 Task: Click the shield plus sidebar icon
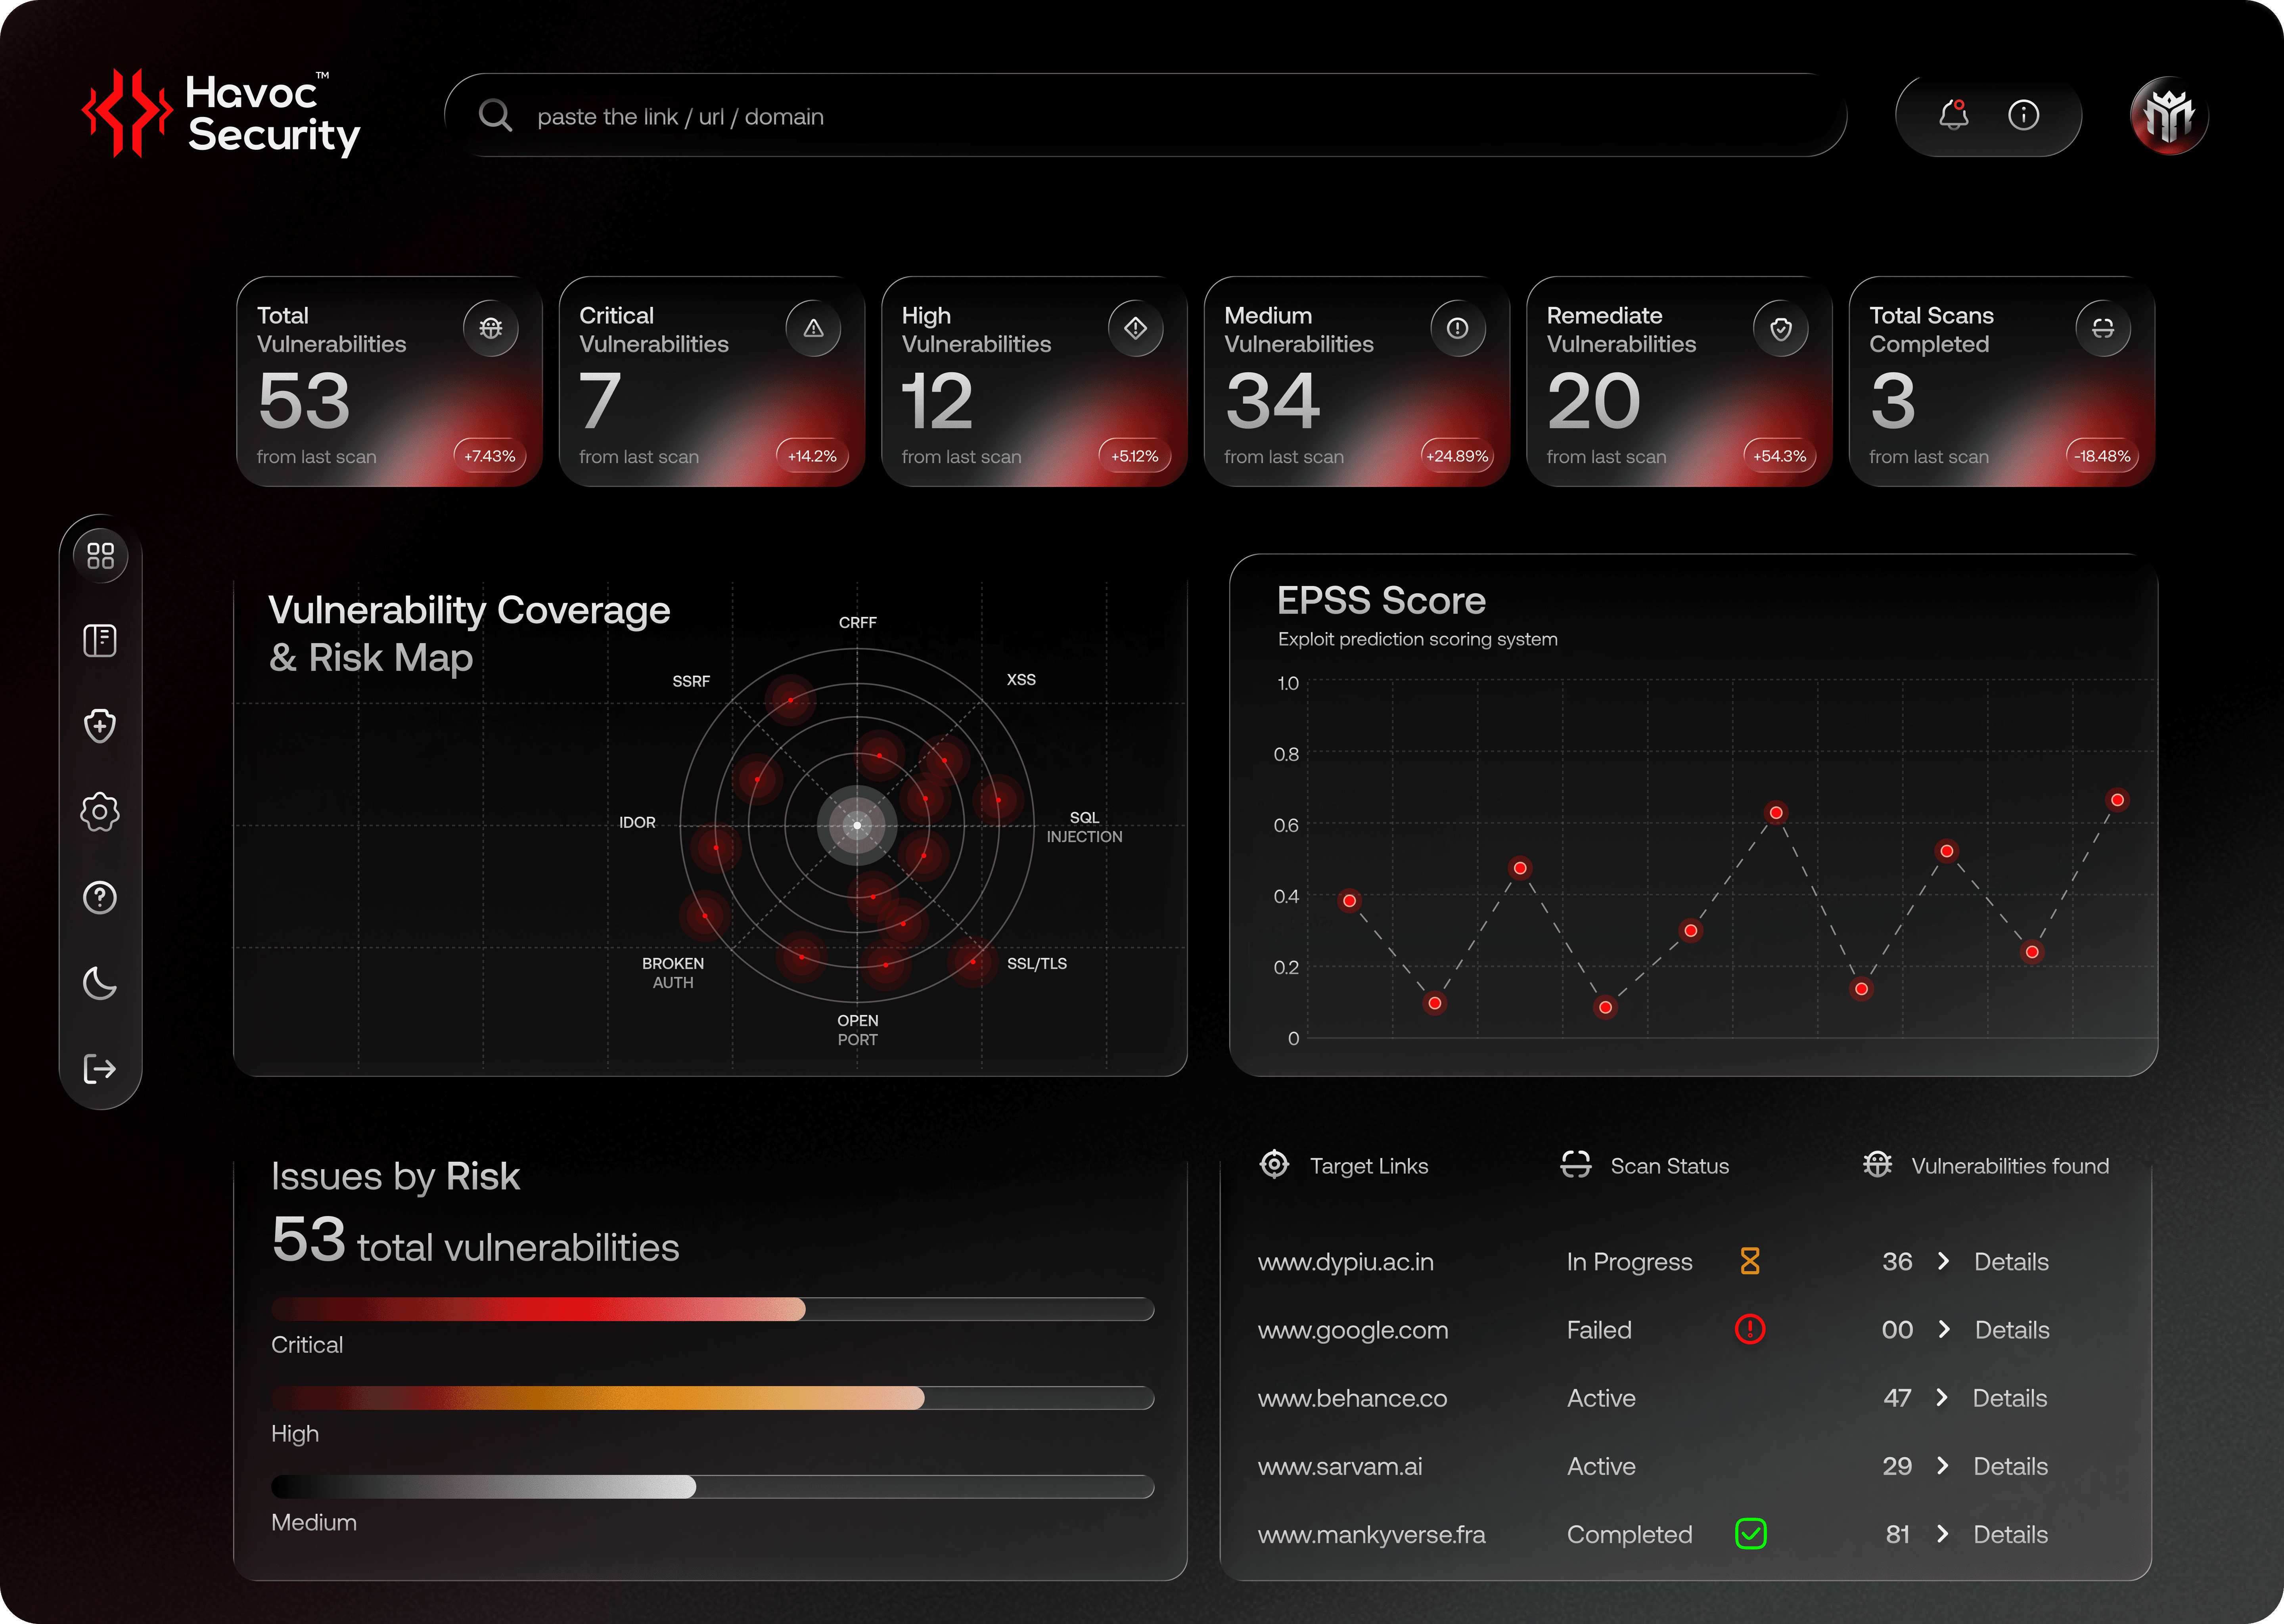point(100,726)
